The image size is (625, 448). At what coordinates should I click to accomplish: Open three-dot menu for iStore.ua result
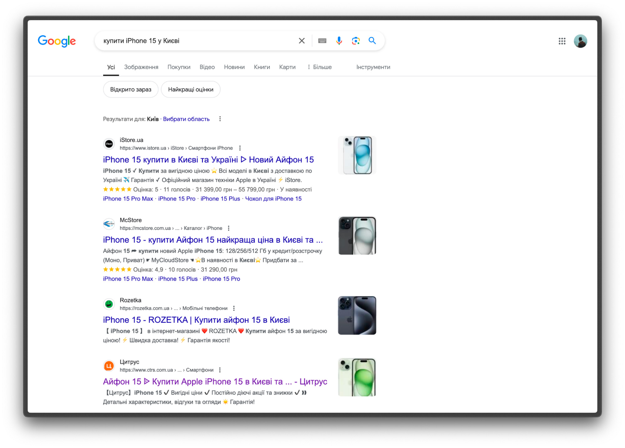click(x=240, y=148)
